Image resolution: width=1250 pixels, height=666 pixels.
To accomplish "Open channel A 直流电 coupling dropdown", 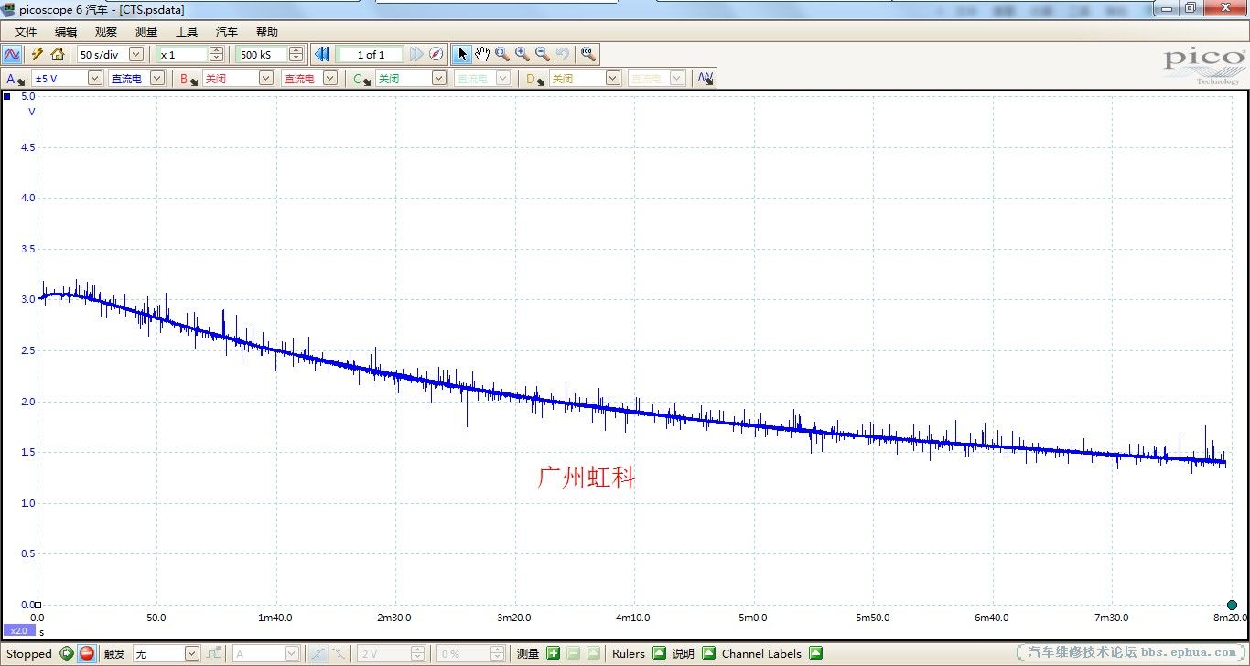I will click(157, 79).
